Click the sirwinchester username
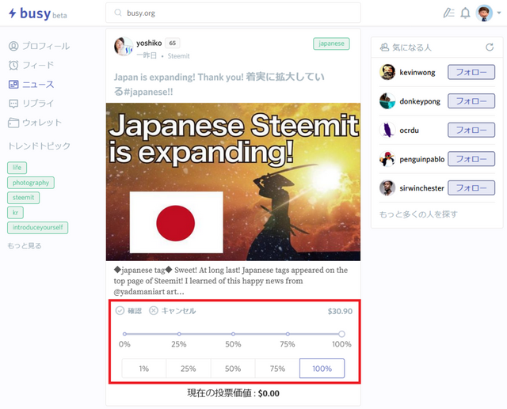 [421, 188]
